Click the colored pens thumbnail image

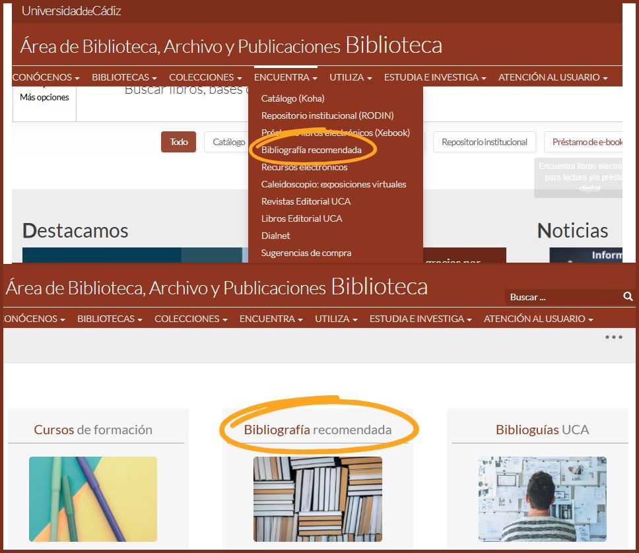coord(93,499)
